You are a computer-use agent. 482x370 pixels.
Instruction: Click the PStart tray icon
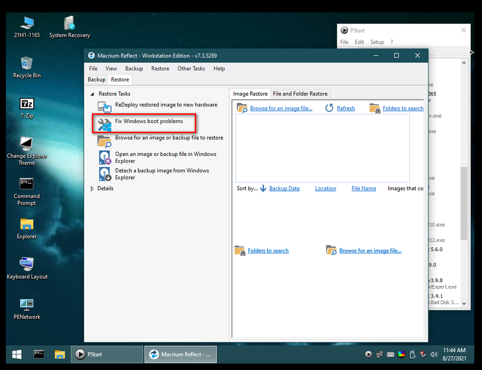pos(368,354)
